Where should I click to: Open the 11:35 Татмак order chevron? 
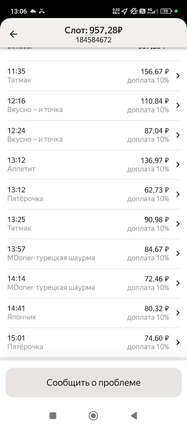[x=178, y=76]
